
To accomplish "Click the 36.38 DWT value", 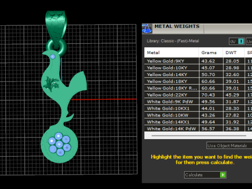I will point(232,129).
